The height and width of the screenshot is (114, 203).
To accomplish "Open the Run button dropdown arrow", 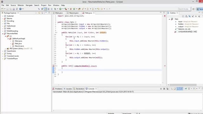I will [x=63, y=9].
